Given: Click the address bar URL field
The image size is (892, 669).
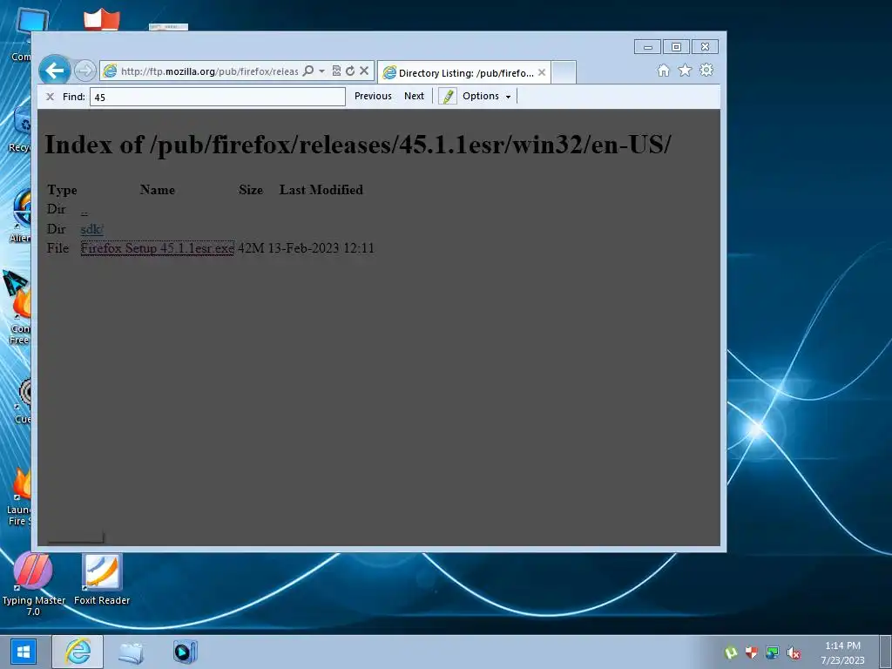Looking at the screenshot, I should 209,71.
